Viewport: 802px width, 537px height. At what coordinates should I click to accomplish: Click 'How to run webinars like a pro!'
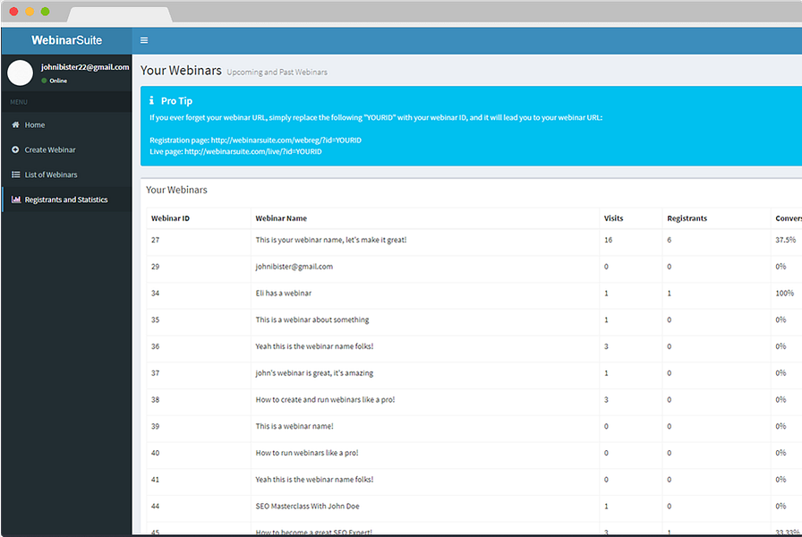coord(307,453)
